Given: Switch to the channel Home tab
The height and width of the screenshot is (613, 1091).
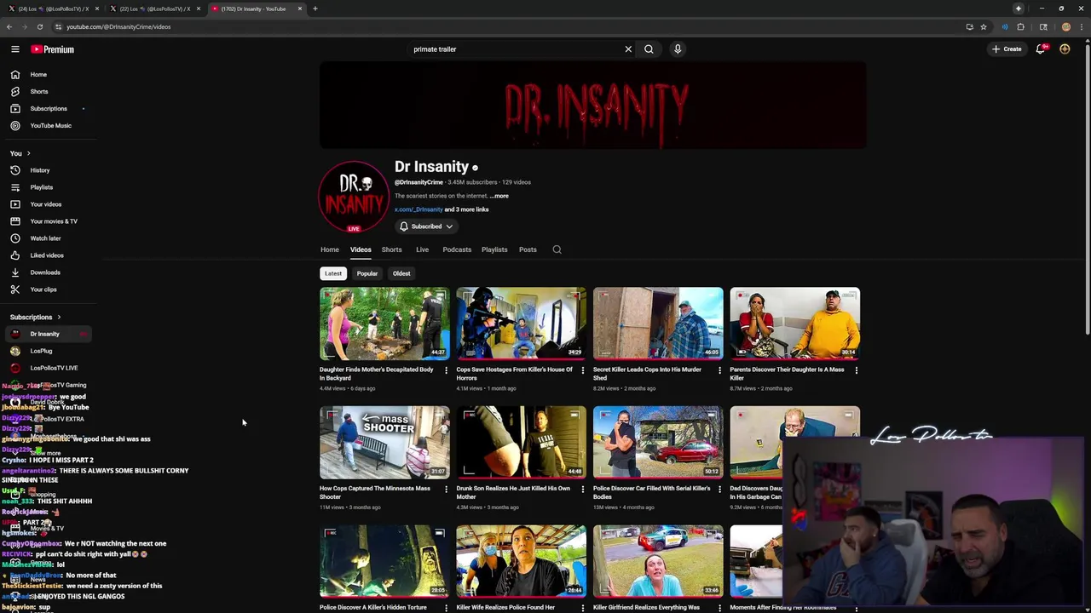Looking at the screenshot, I should [330, 249].
